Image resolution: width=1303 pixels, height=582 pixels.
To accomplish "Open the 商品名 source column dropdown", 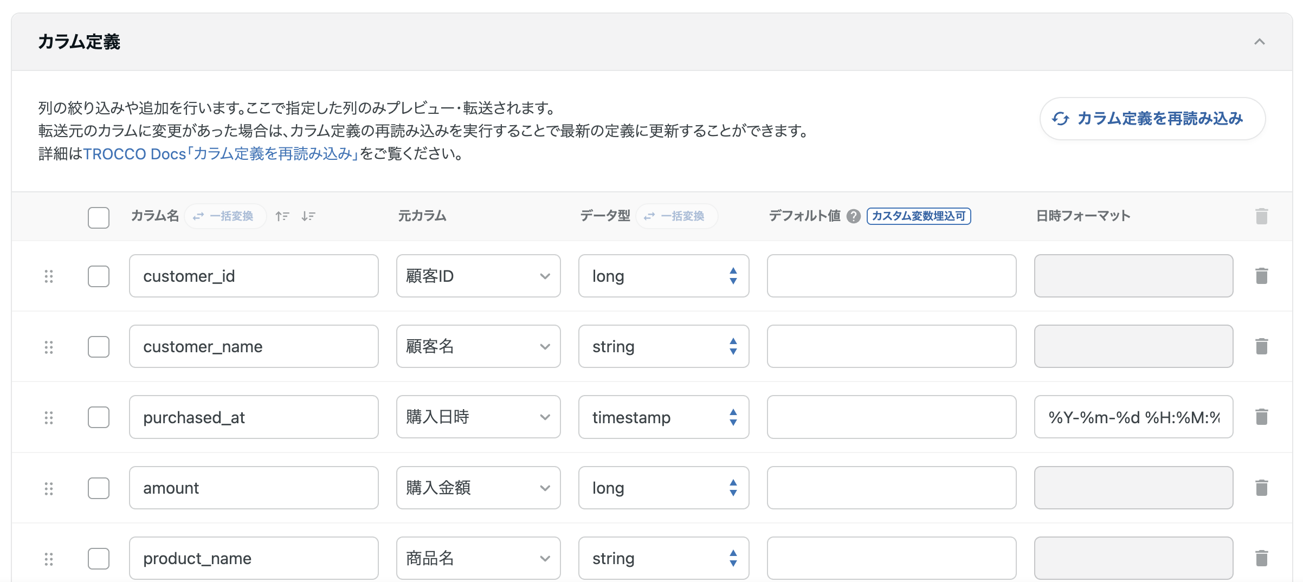I will [x=479, y=558].
